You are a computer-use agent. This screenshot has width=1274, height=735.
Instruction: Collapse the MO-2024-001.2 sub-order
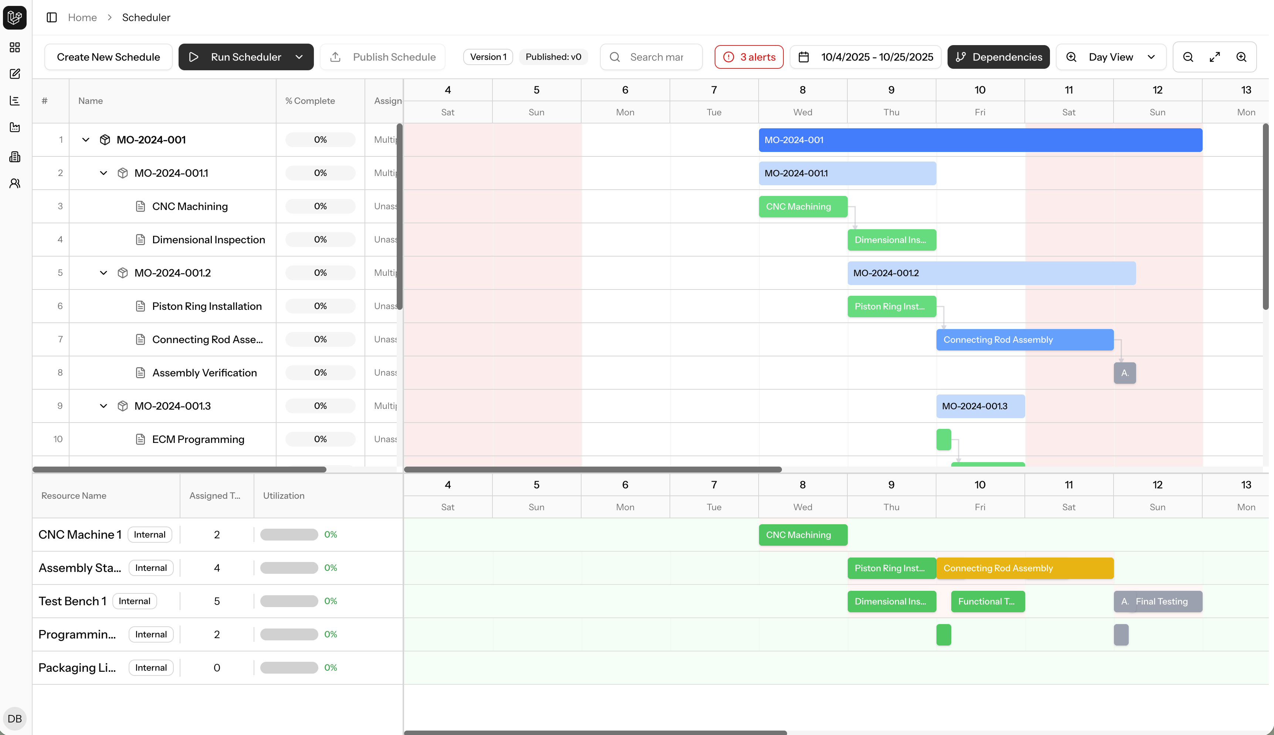(104, 273)
